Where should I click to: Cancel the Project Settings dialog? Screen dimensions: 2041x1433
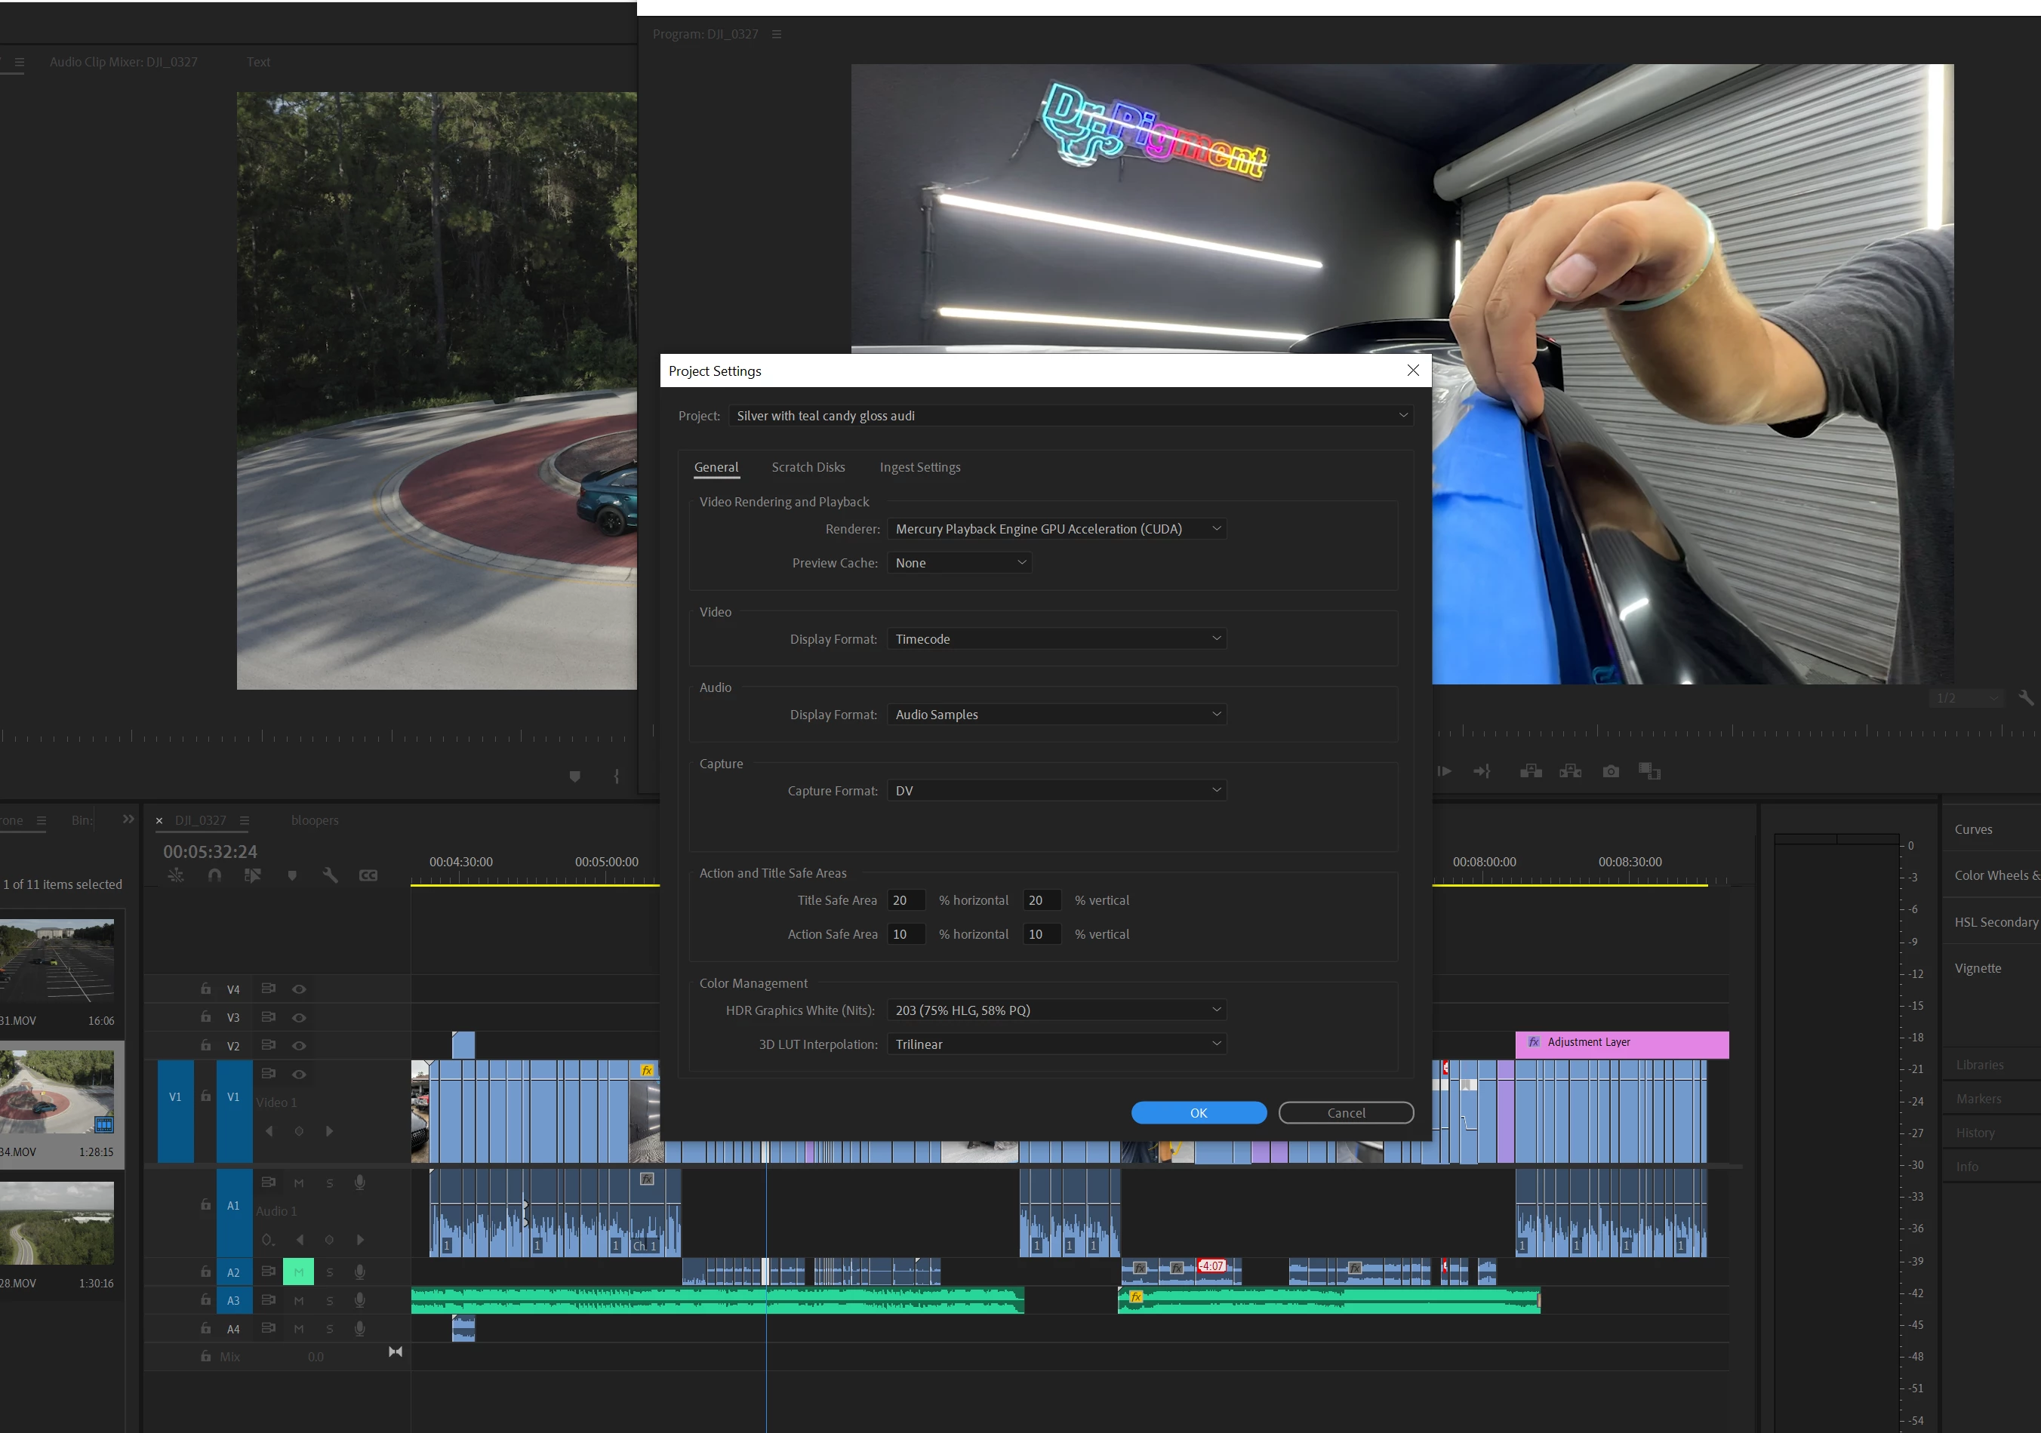click(1345, 1113)
